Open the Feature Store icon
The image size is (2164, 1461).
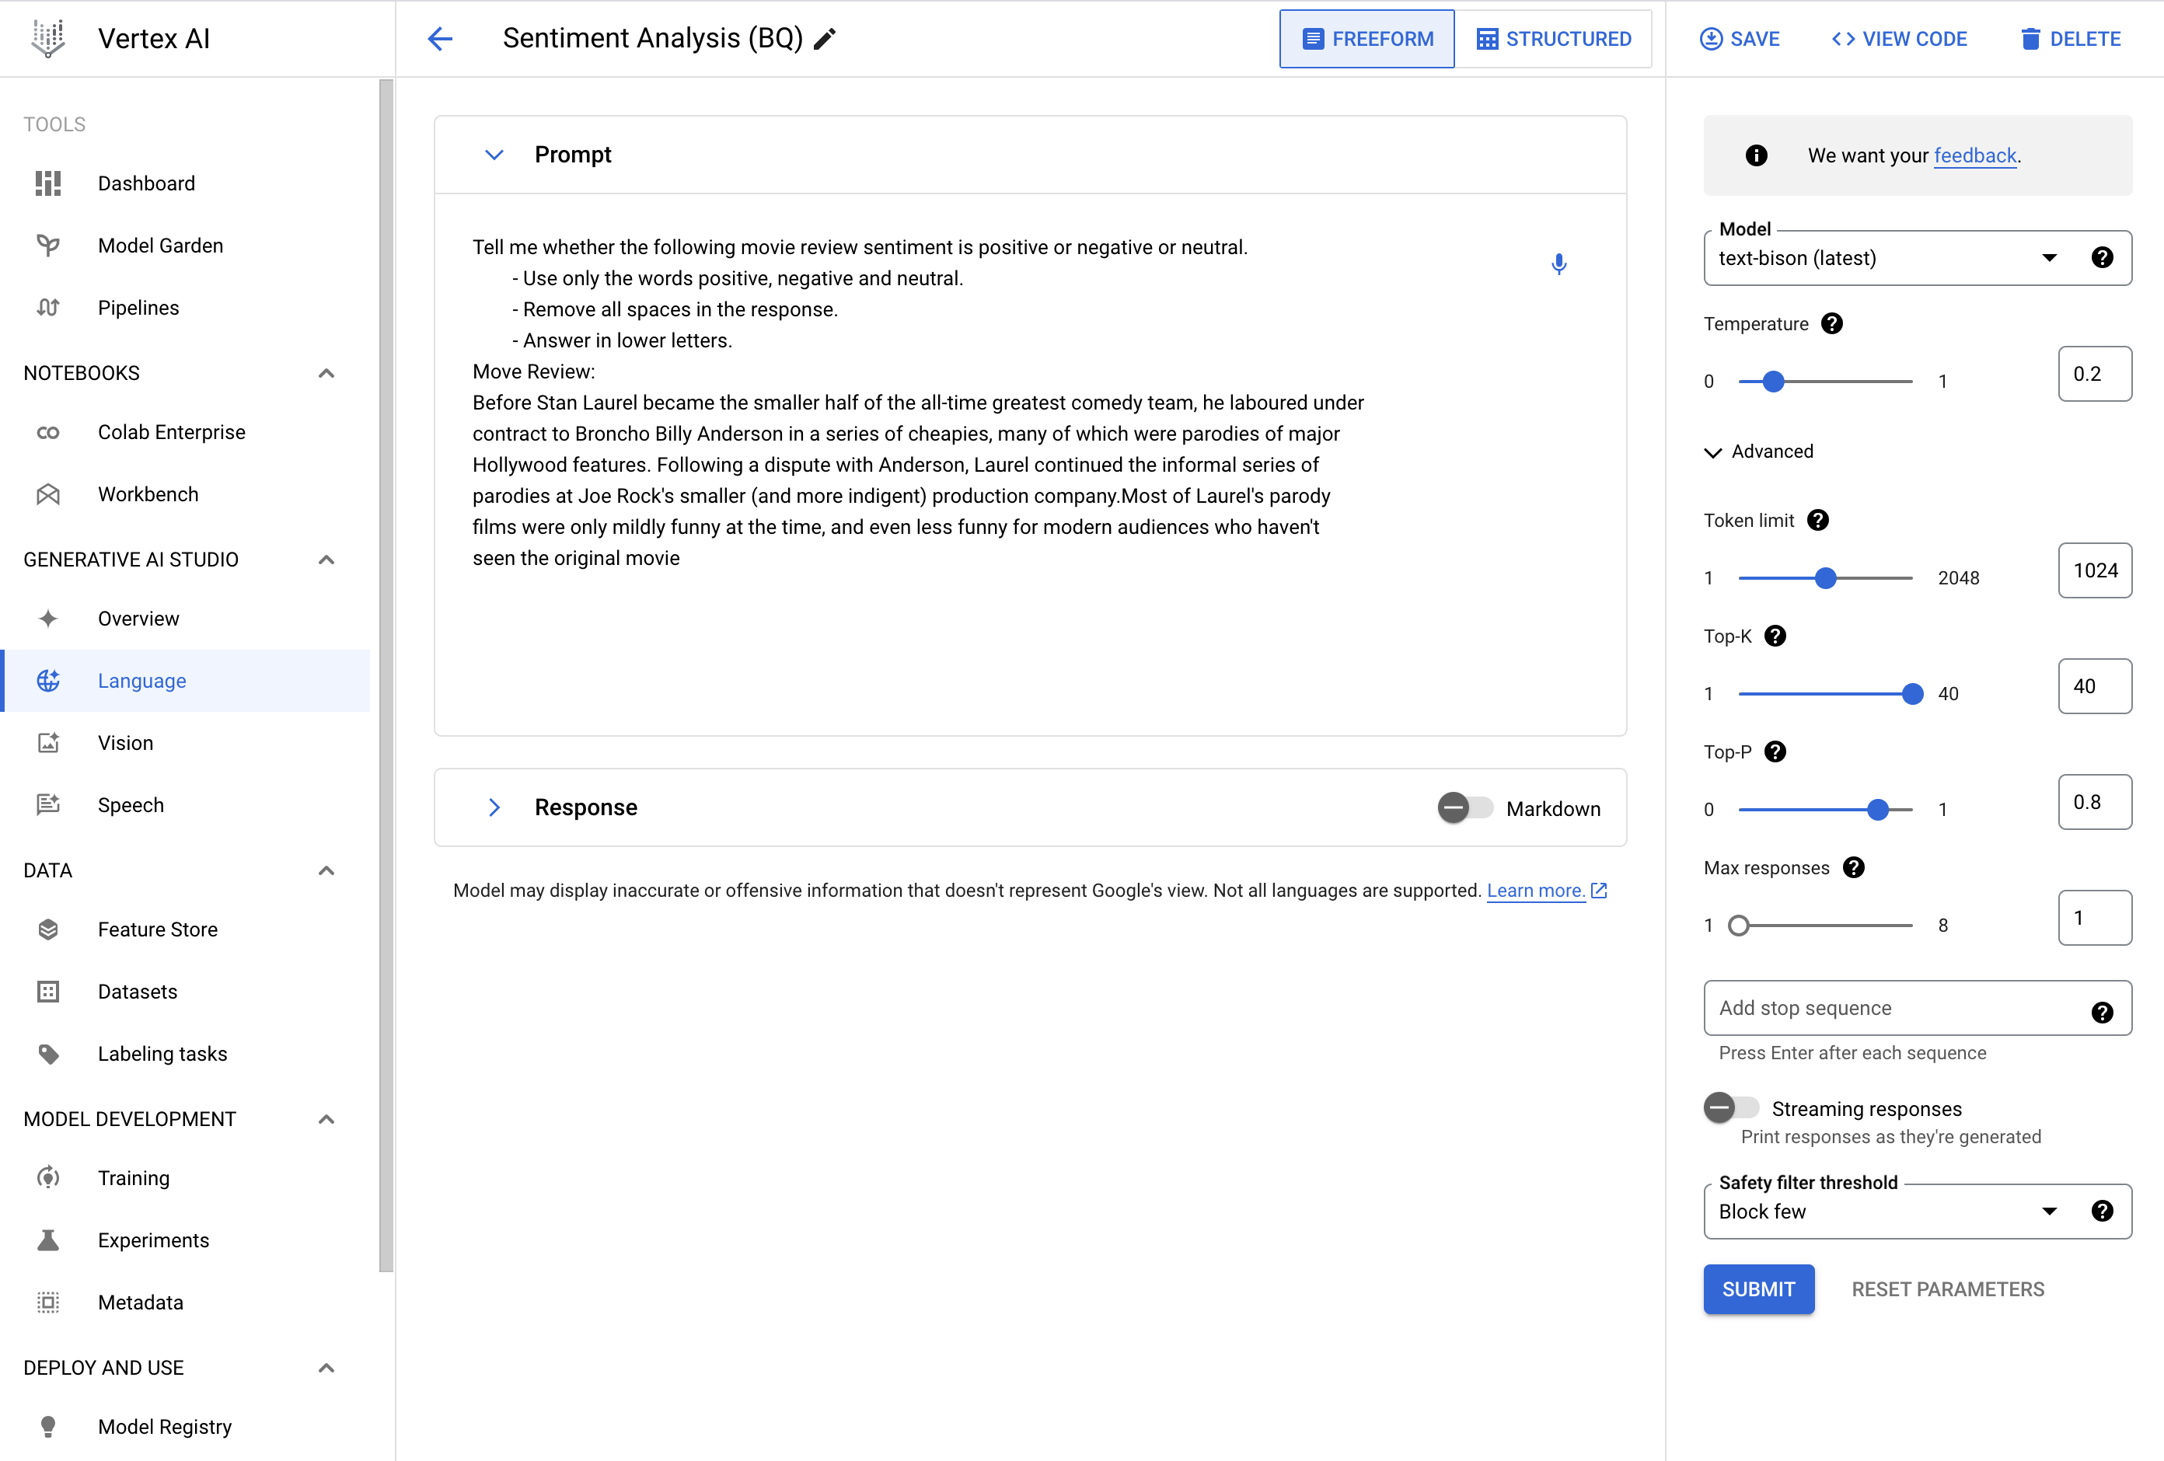[x=47, y=929]
